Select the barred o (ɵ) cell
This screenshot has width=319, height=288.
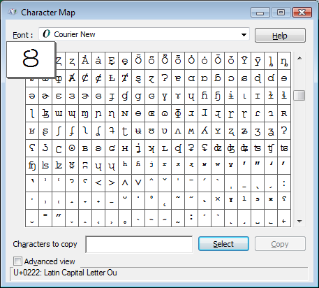pyautogui.click(x=138, y=113)
